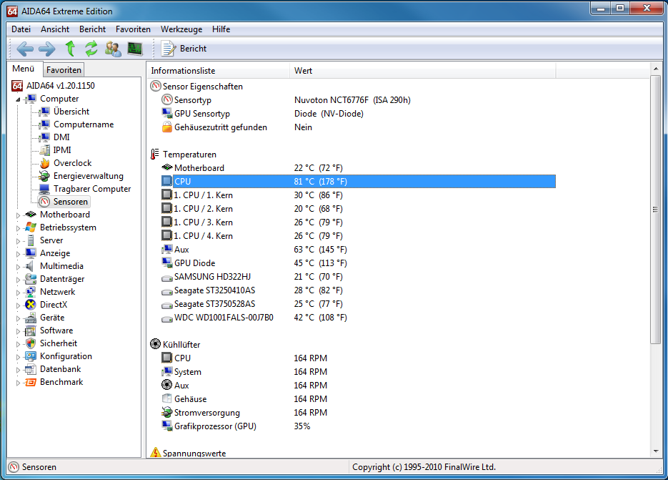Expand the Netzwerk tree node
This screenshot has height=480, width=668.
(x=18, y=293)
